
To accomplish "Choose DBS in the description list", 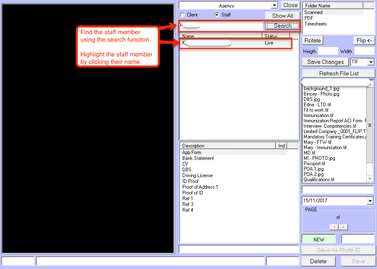I will click(187, 170).
